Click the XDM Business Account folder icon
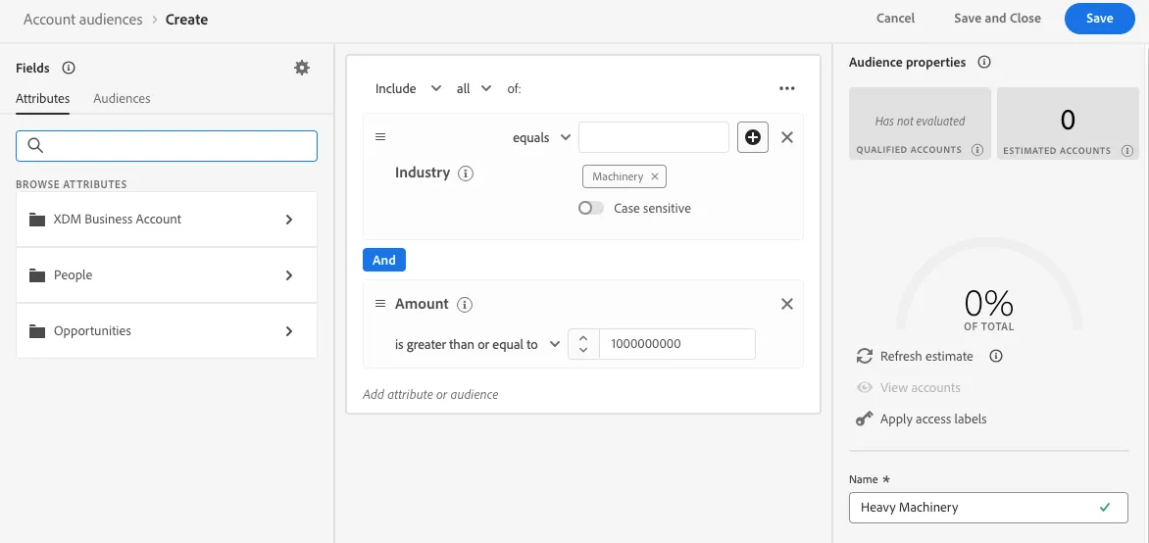The image size is (1149, 543). [x=37, y=220]
